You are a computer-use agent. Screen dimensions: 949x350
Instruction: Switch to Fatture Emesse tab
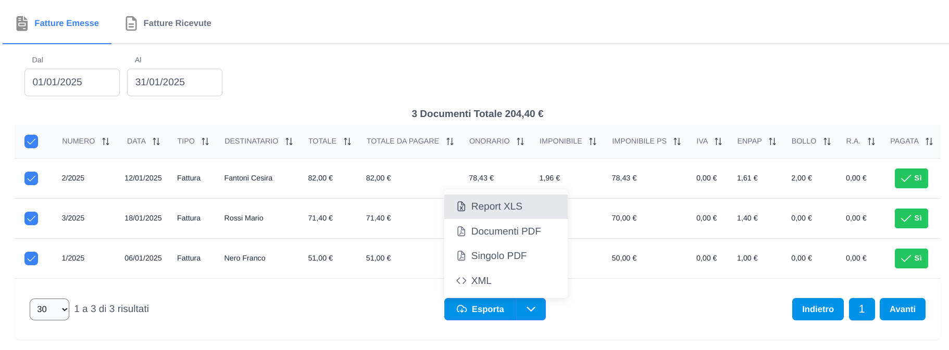[x=57, y=23]
